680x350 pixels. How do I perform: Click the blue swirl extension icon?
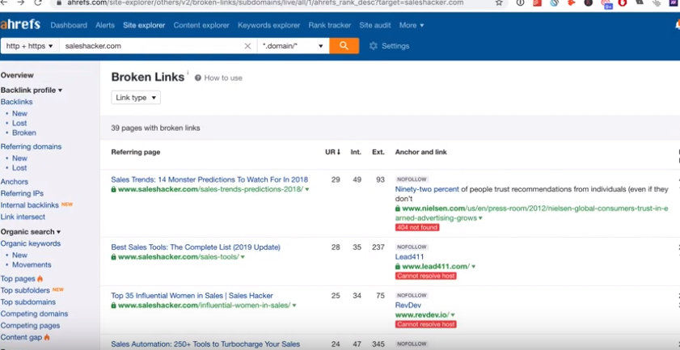click(x=554, y=2)
